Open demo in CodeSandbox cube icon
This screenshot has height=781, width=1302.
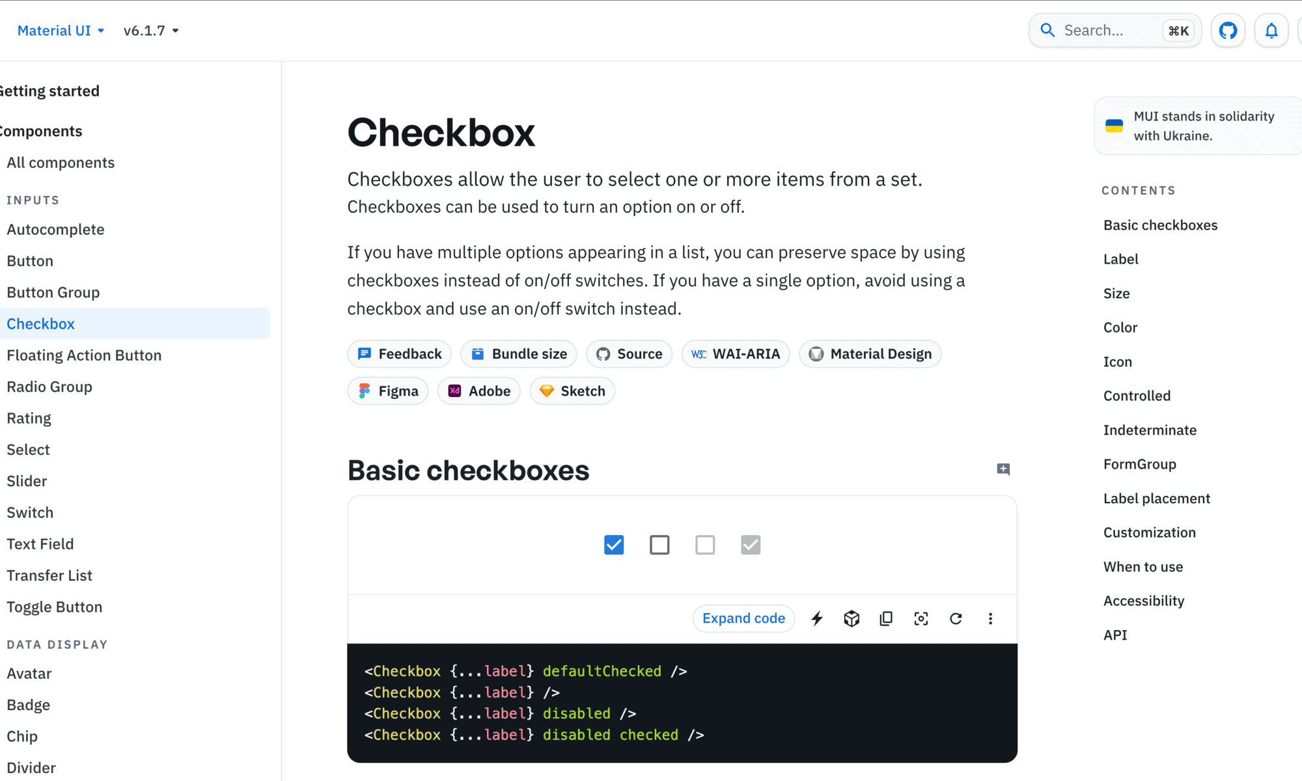click(x=852, y=618)
